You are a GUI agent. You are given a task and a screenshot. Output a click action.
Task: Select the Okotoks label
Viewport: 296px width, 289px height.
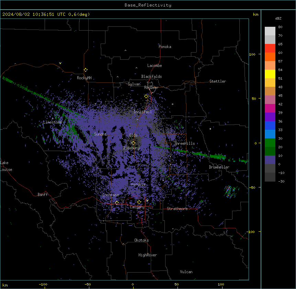(141, 240)
